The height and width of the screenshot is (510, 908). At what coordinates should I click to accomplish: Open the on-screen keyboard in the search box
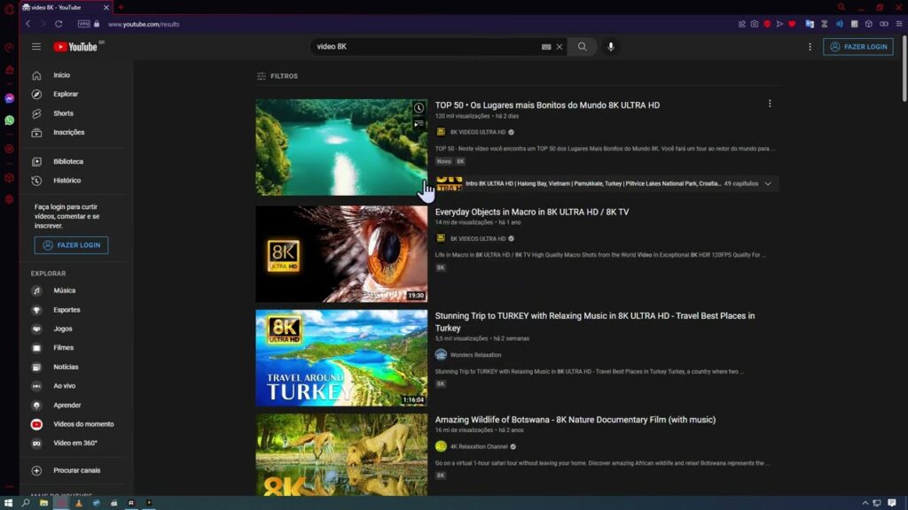(x=546, y=47)
